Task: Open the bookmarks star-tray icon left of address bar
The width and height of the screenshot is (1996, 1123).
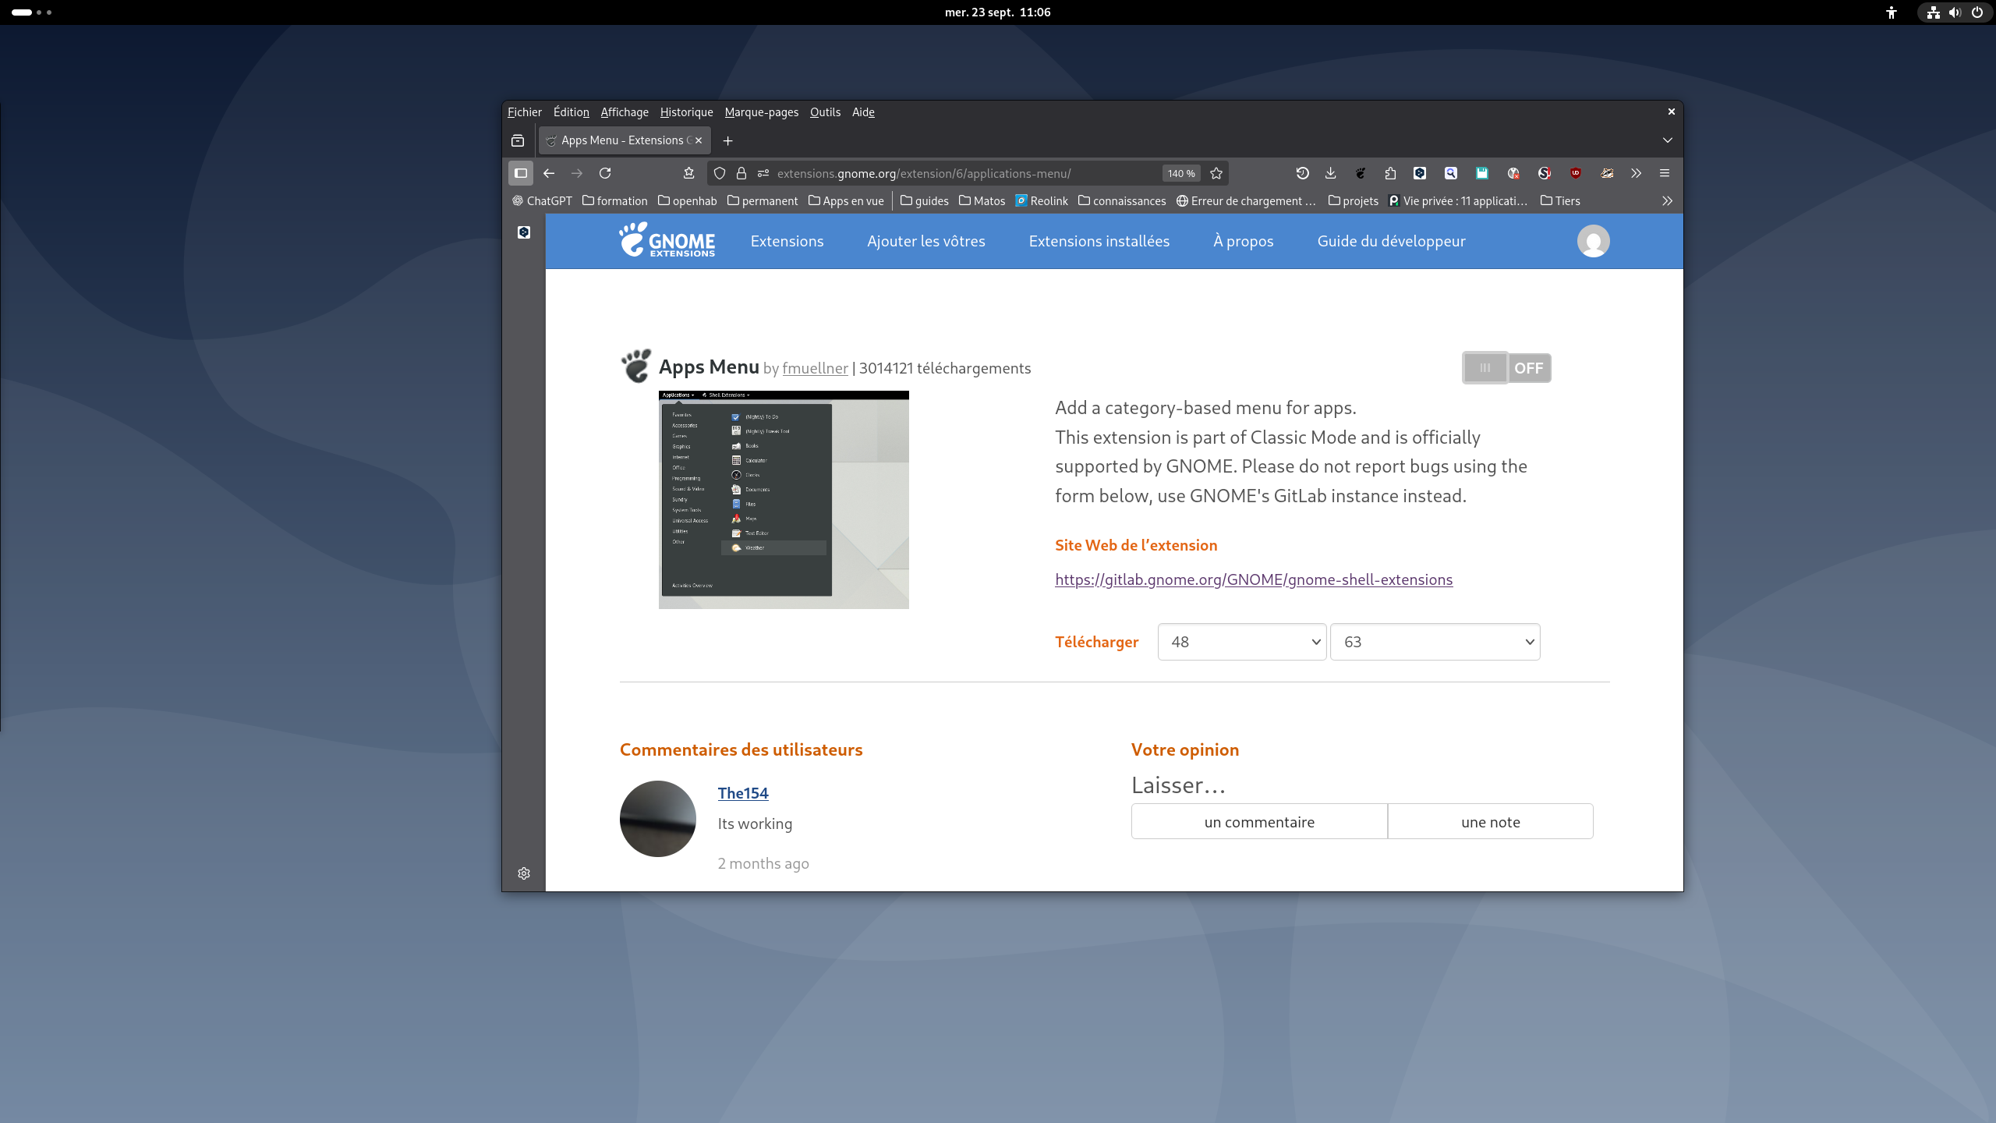Action: click(688, 173)
